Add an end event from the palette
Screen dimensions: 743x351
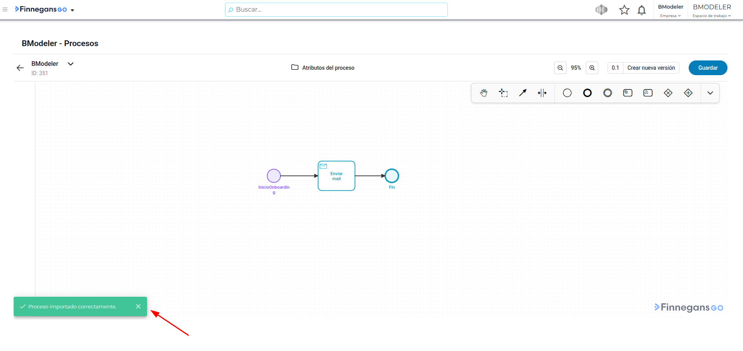coord(587,93)
